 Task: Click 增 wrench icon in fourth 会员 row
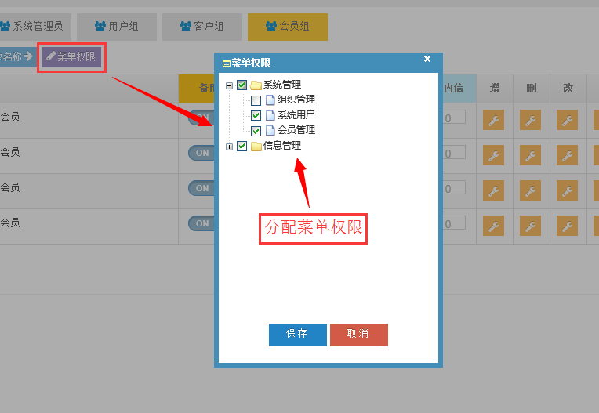(x=493, y=226)
